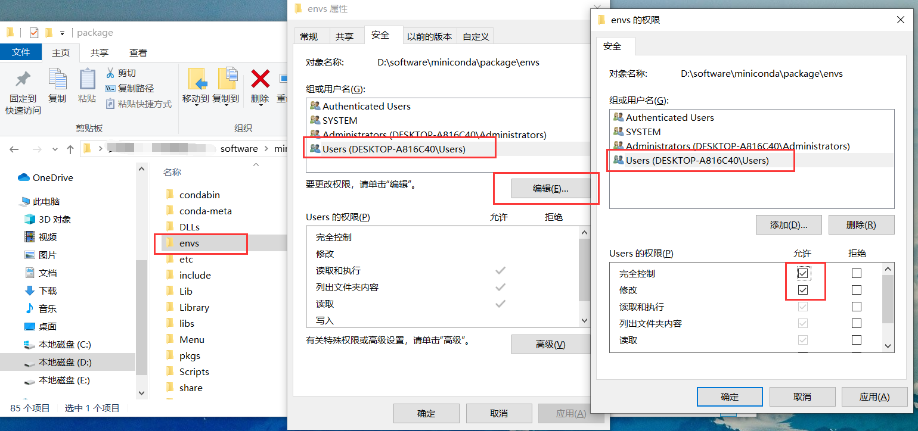The image size is (918, 431).
Task: Toggle 完全控制 allow checkbox
Action: click(803, 273)
